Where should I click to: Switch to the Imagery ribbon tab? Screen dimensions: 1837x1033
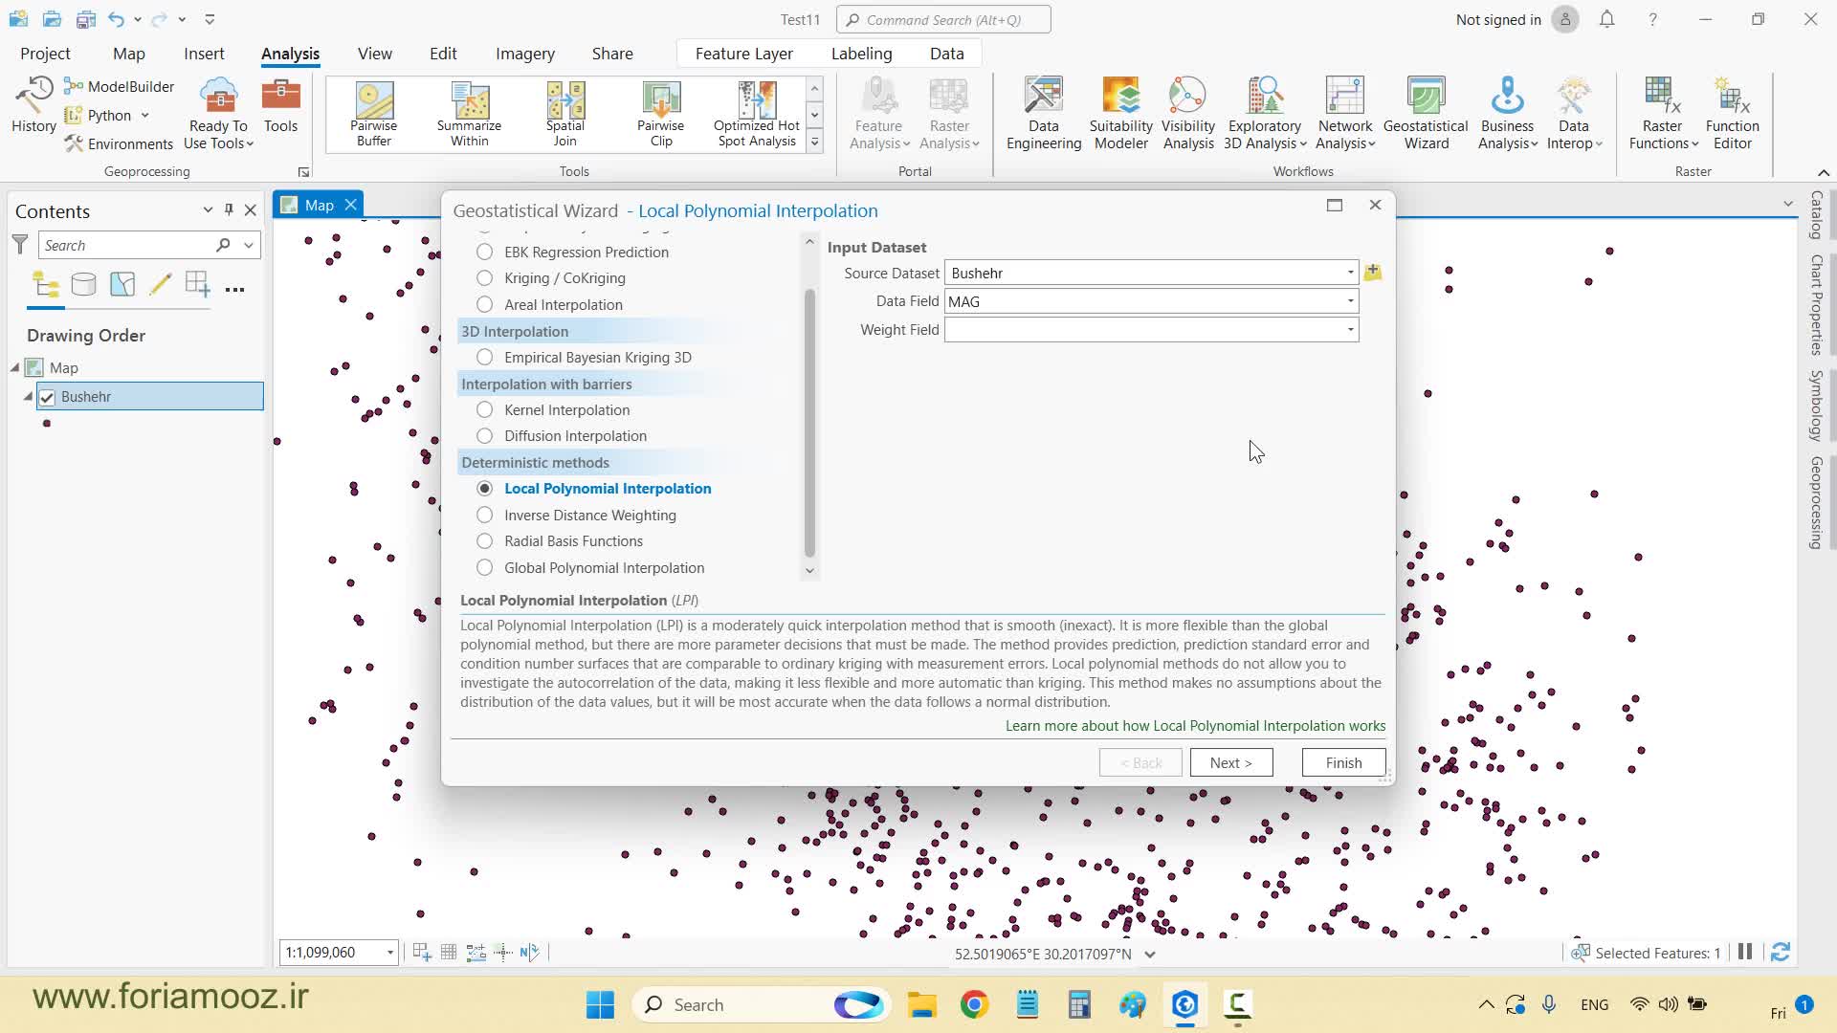click(524, 54)
